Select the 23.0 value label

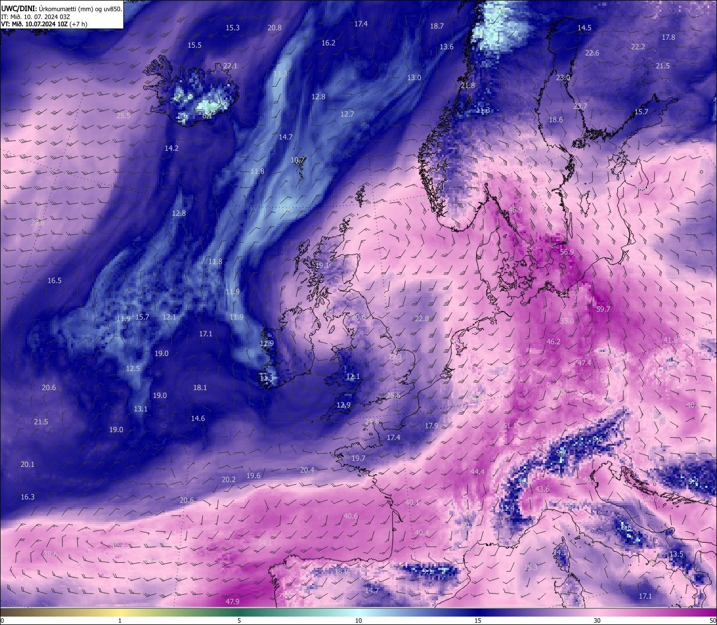563,78
